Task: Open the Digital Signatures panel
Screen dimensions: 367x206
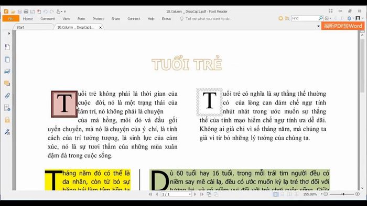Action: tap(7, 132)
